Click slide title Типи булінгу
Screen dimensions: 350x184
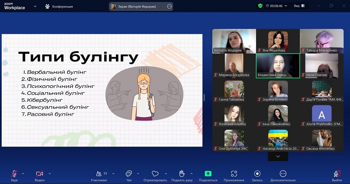point(78,57)
